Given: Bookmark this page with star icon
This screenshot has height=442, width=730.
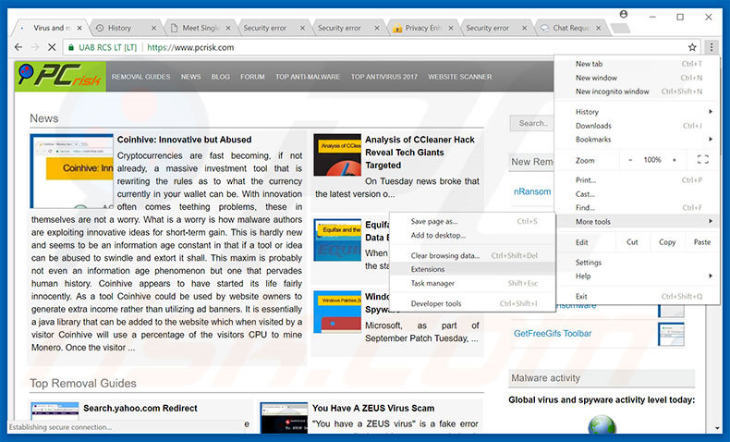Looking at the screenshot, I should click(x=692, y=47).
